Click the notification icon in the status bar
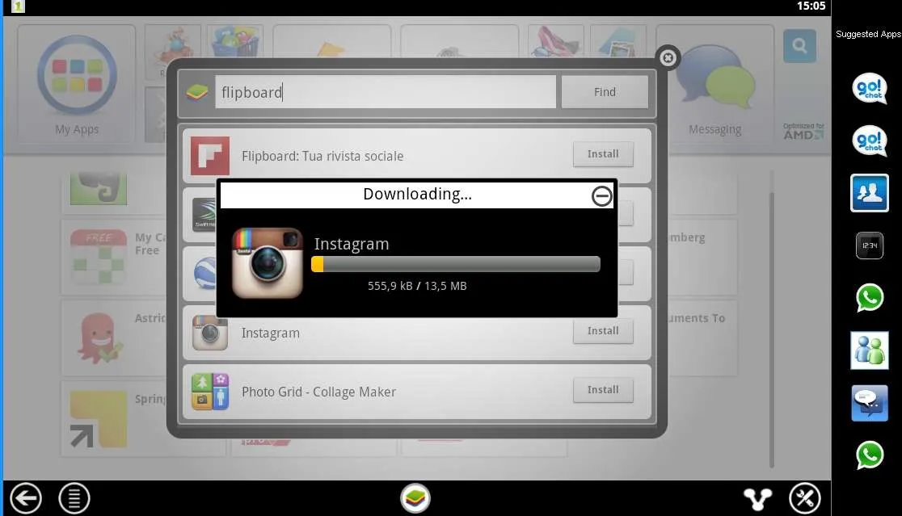Image resolution: width=902 pixels, height=516 pixels. [x=18, y=6]
